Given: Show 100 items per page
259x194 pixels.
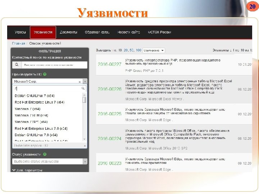Looking at the screenshot, I should [x=138, y=50].
